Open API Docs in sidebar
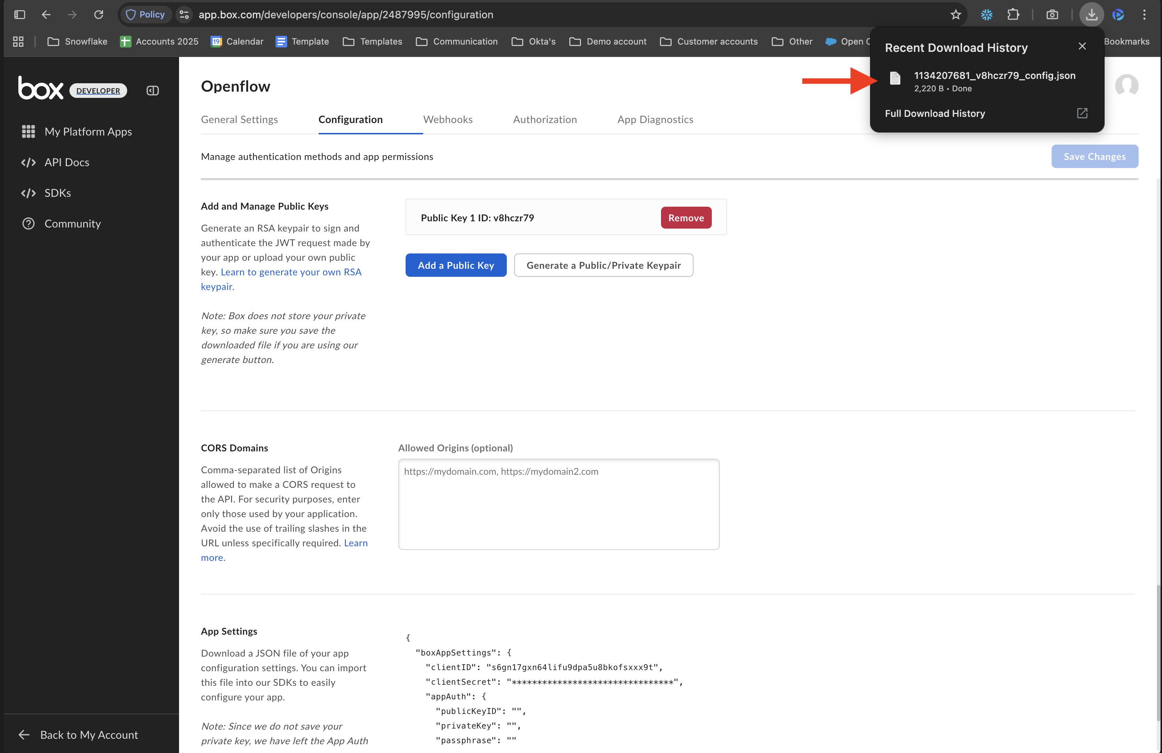This screenshot has width=1162, height=753. point(67,162)
